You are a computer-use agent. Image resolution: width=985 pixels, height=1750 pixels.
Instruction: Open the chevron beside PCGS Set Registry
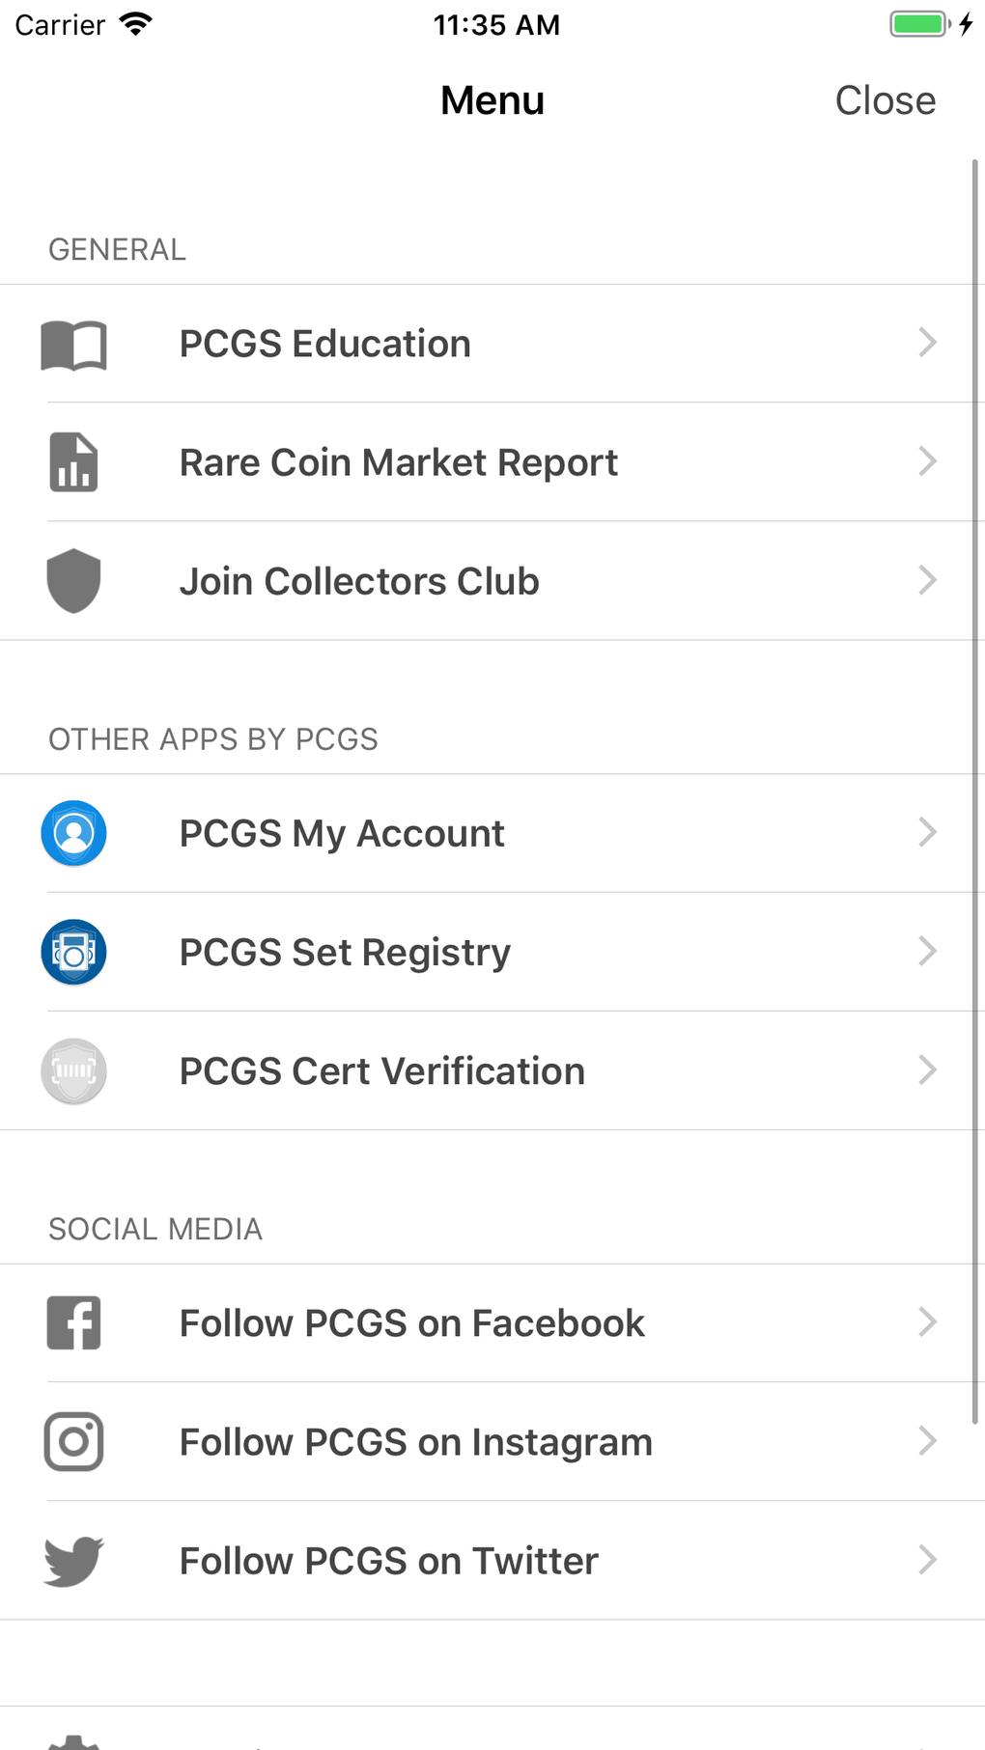(x=927, y=951)
